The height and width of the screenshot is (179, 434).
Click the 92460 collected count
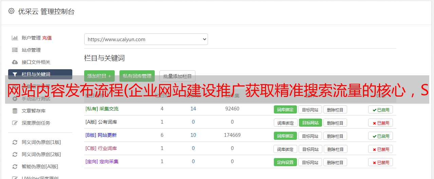[x=232, y=109]
